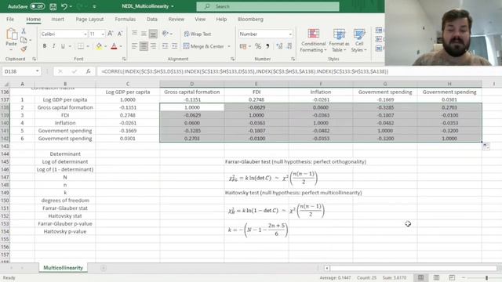Click the Determinant label cell

tap(65, 154)
